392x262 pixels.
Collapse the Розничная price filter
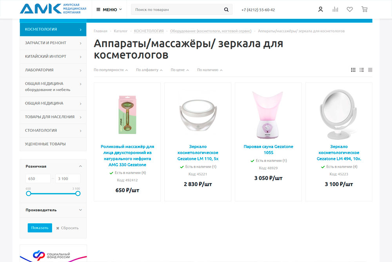[80, 166]
